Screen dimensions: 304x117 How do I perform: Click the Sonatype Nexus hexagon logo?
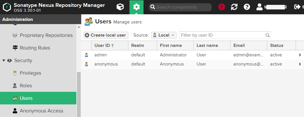[x=7, y=7]
